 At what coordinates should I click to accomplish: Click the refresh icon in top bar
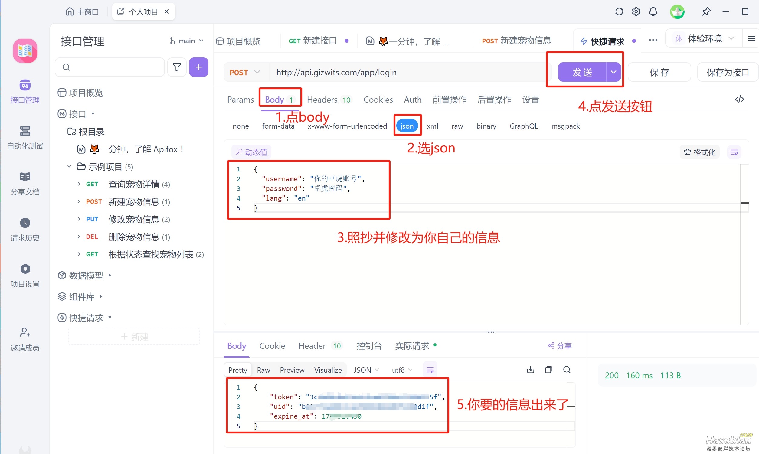click(619, 11)
